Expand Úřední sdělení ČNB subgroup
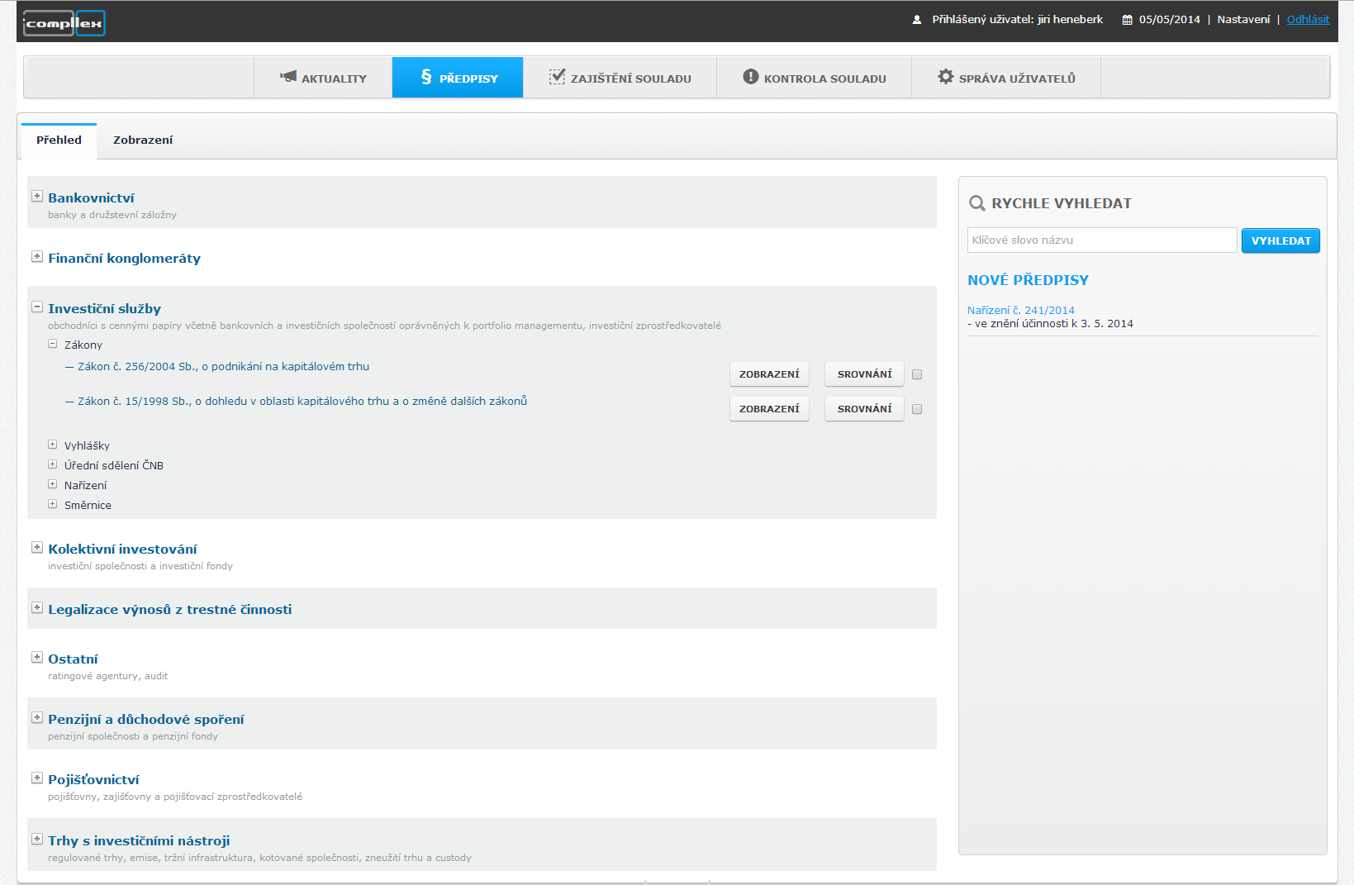This screenshot has height=885, width=1354. click(53, 464)
